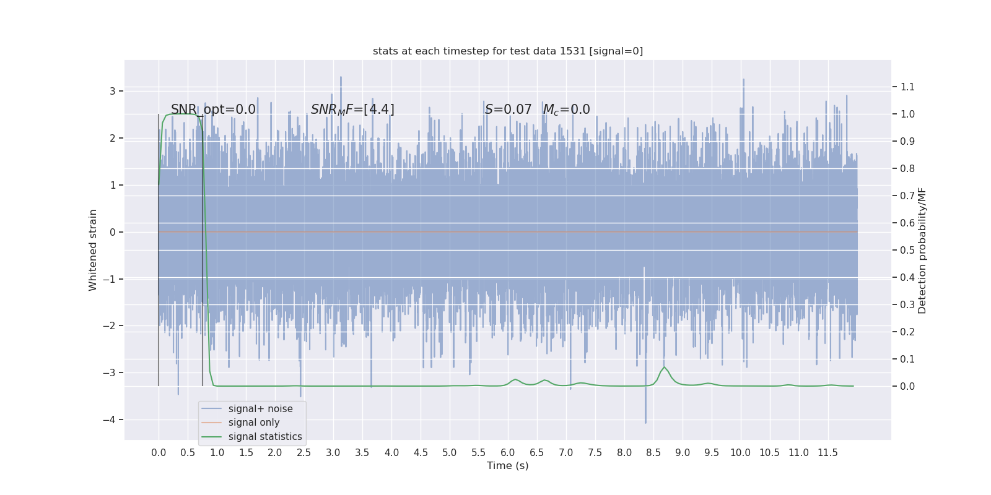Click x-axis tick label 6.5
Image resolution: width=991 pixels, height=495 pixels.
(x=537, y=452)
